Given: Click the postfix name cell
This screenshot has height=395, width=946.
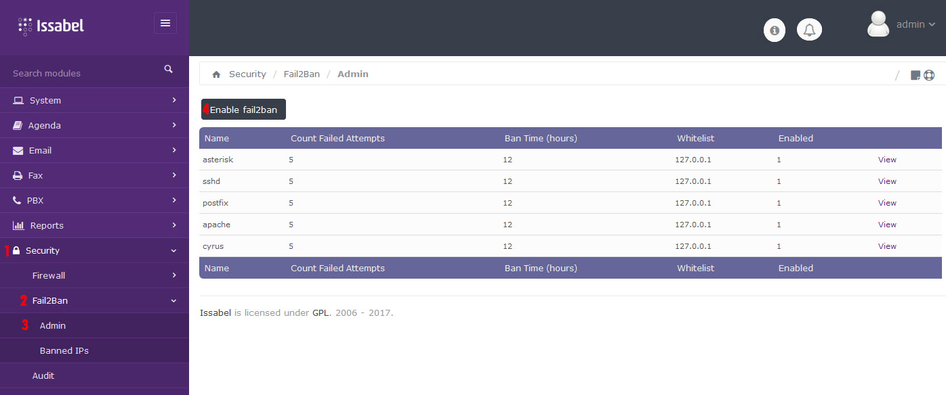Looking at the screenshot, I should click(x=216, y=203).
